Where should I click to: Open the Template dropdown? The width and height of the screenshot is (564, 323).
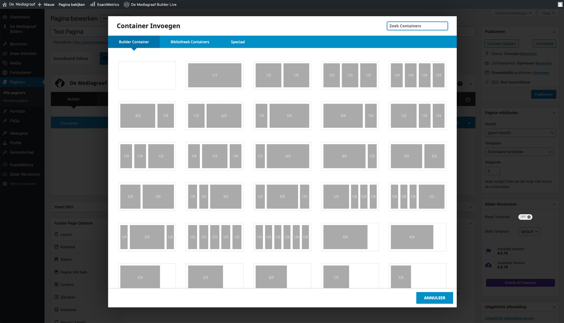click(x=519, y=152)
